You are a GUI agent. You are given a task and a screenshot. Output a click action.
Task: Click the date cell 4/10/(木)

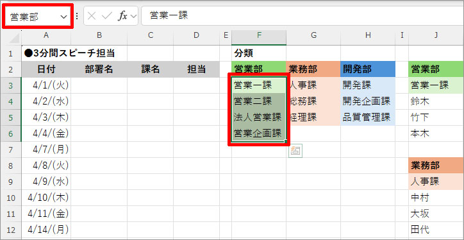[46, 198]
